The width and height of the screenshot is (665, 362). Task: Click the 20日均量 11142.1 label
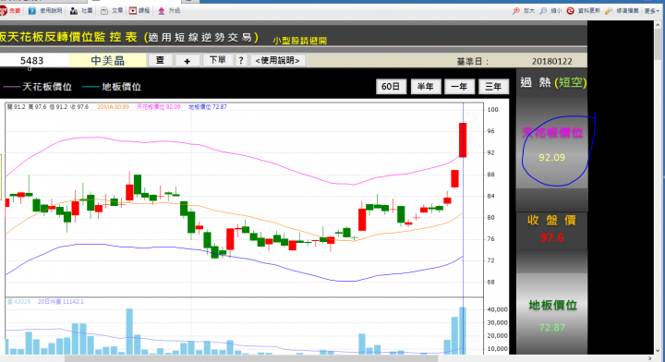pos(61,302)
